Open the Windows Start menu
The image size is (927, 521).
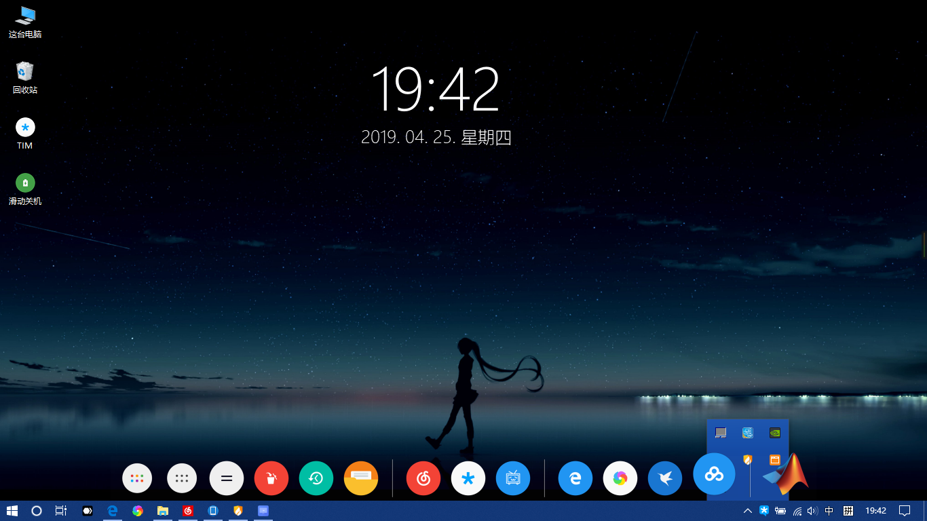tap(12, 511)
